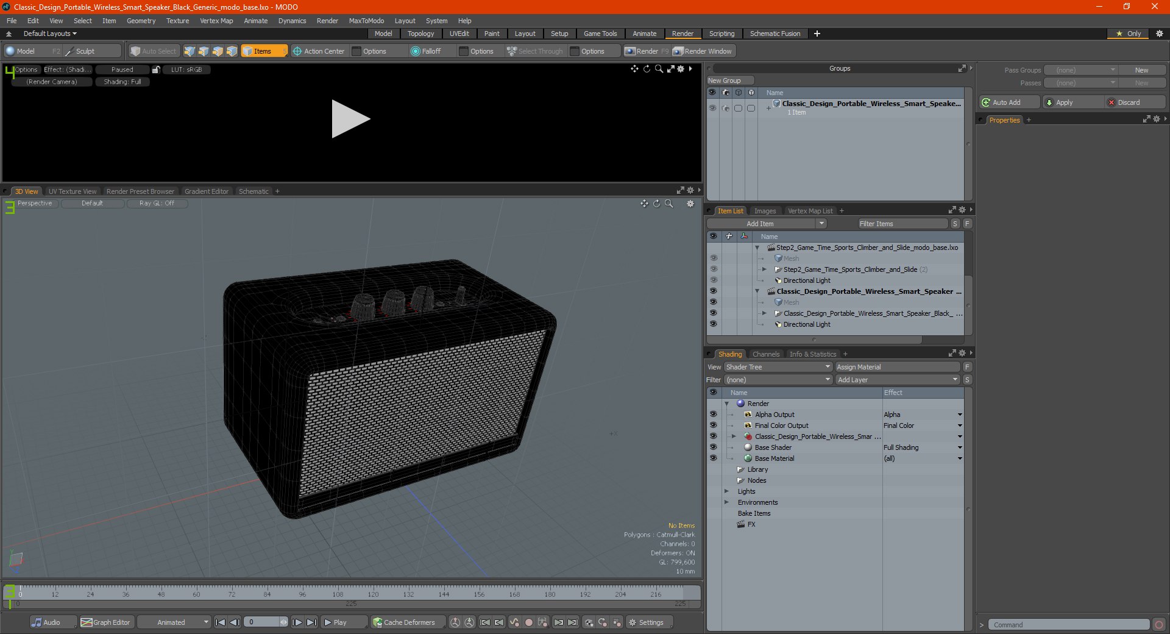Select Sculpt mode in toolbar

(x=85, y=51)
